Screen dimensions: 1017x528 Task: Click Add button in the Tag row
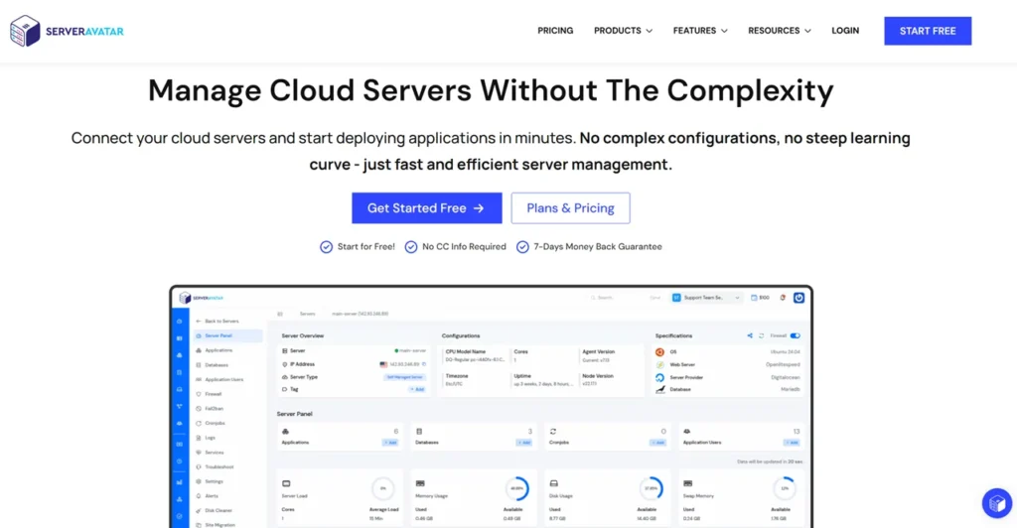[x=417, y=389]
